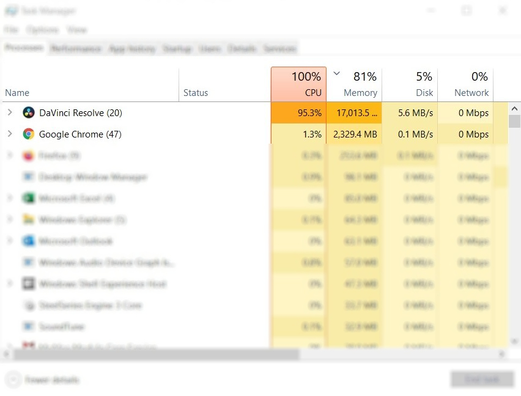Click the Windows Explorer folder icon
Screen dimensions: 521x396
[x=28, y=220]
